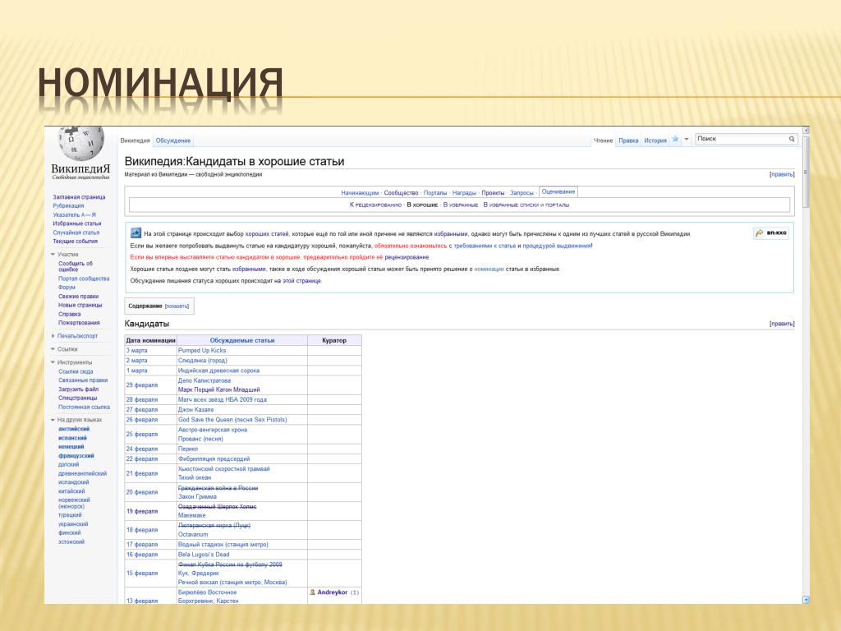This screenshot has width=841, height=631.
Task: Select the Чтение tab
Action: pos(603,140)
